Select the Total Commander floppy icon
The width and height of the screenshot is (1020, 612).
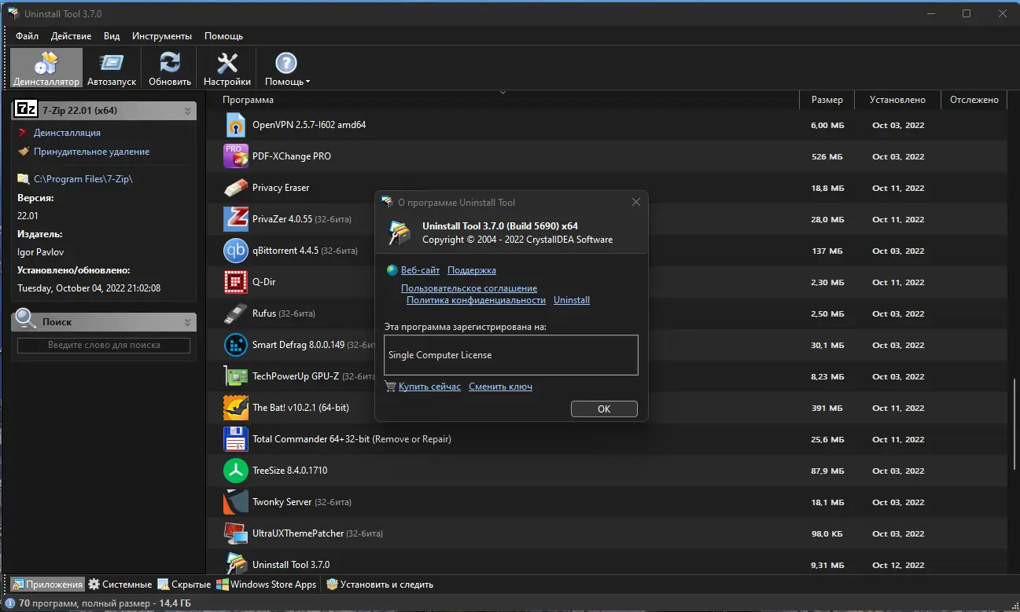[236, 439]
